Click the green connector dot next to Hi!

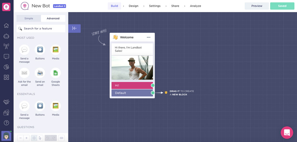(153, 85)
